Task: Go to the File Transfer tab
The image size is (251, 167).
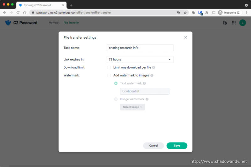Action: coord(71,23)
